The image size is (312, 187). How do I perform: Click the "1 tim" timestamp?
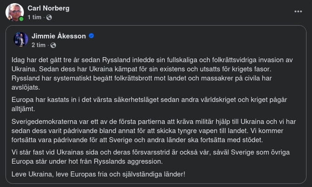click(x=34, y=17)
